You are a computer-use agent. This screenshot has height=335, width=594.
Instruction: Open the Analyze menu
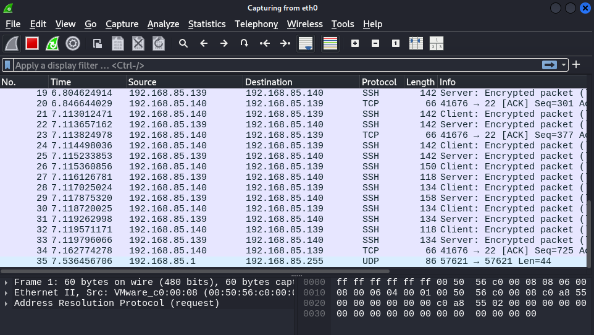[163, 24]
